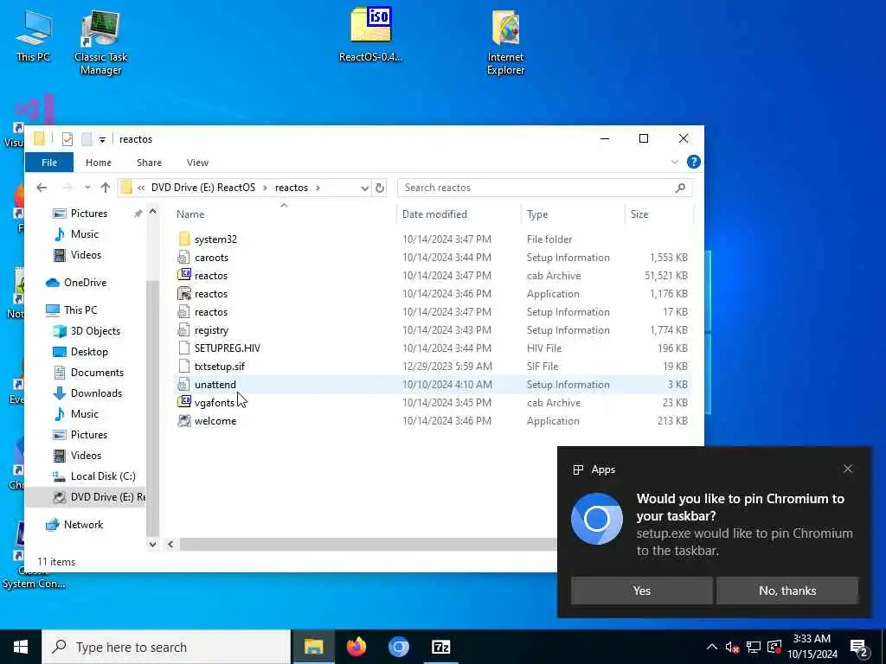The width and height of the screenshot is (886, 664).
Task: Open File Explorer from the taskbar
Action: click(313, 647)
